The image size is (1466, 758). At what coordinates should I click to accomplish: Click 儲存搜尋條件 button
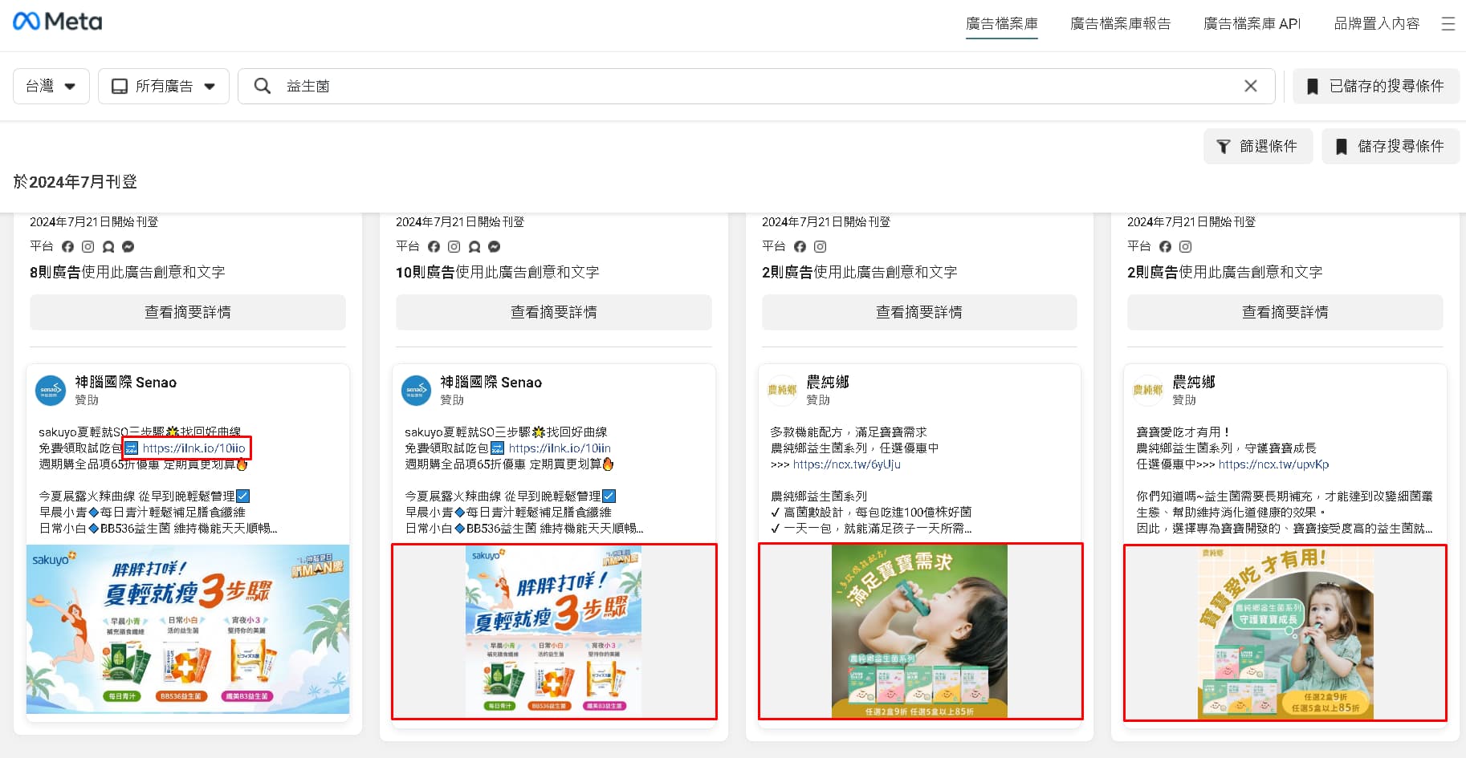point(1391,146)
